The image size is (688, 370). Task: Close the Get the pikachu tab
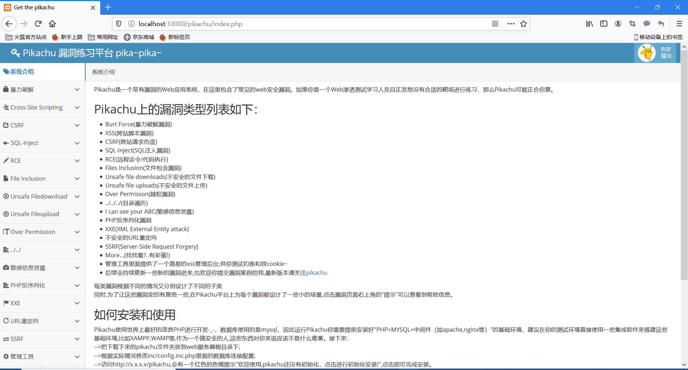click(93, 8)
